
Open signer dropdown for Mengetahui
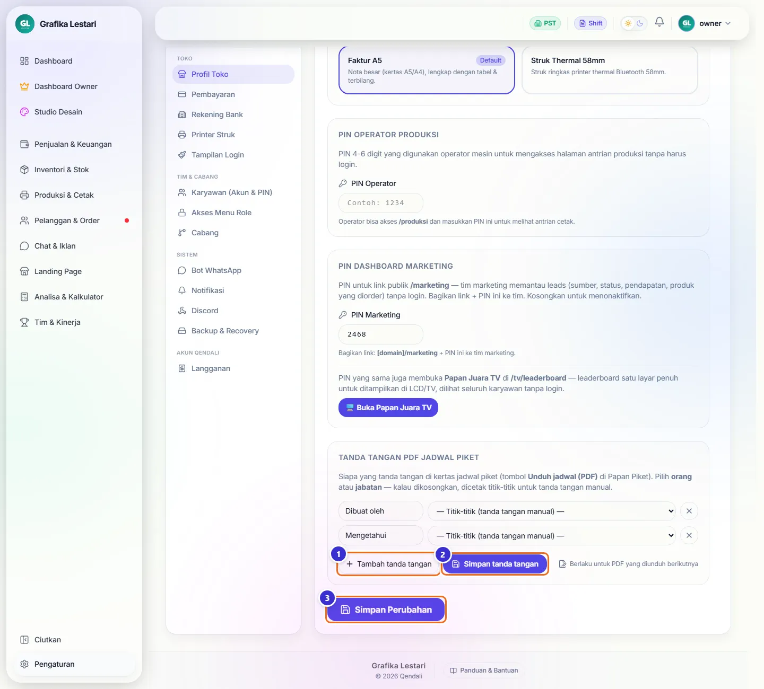(552, 535)
